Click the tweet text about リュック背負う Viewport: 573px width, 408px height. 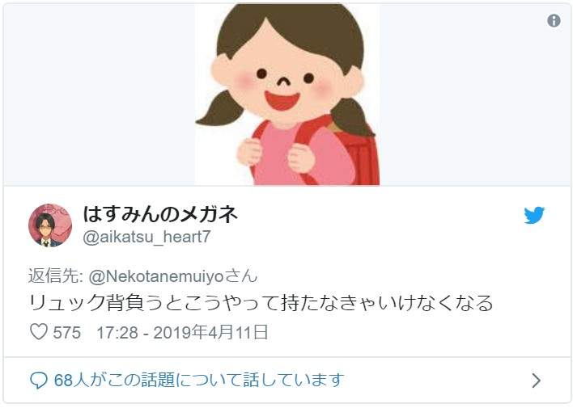point(261,303)
